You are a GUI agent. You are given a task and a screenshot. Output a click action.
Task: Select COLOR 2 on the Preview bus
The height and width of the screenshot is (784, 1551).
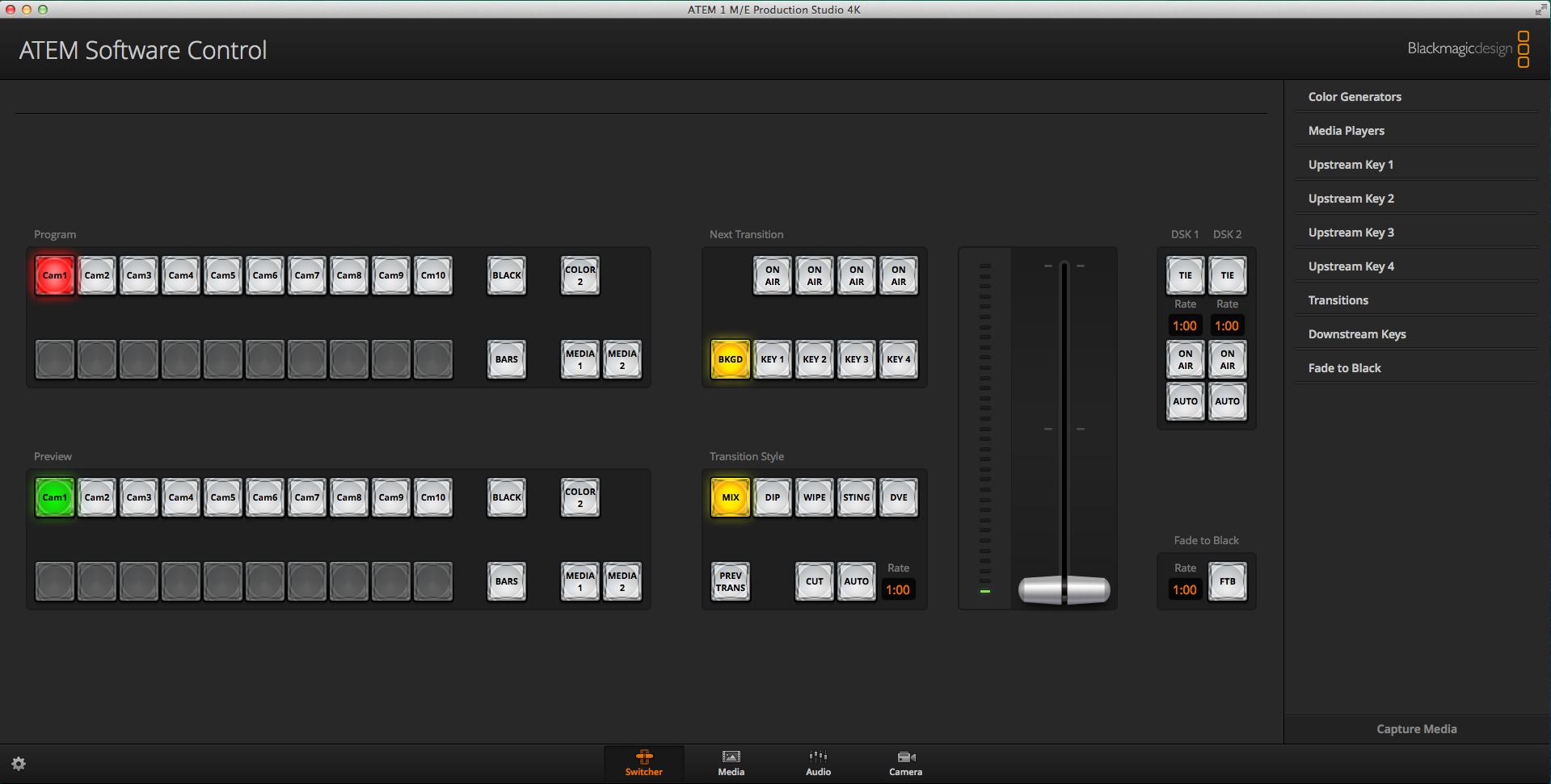point(580,497)
